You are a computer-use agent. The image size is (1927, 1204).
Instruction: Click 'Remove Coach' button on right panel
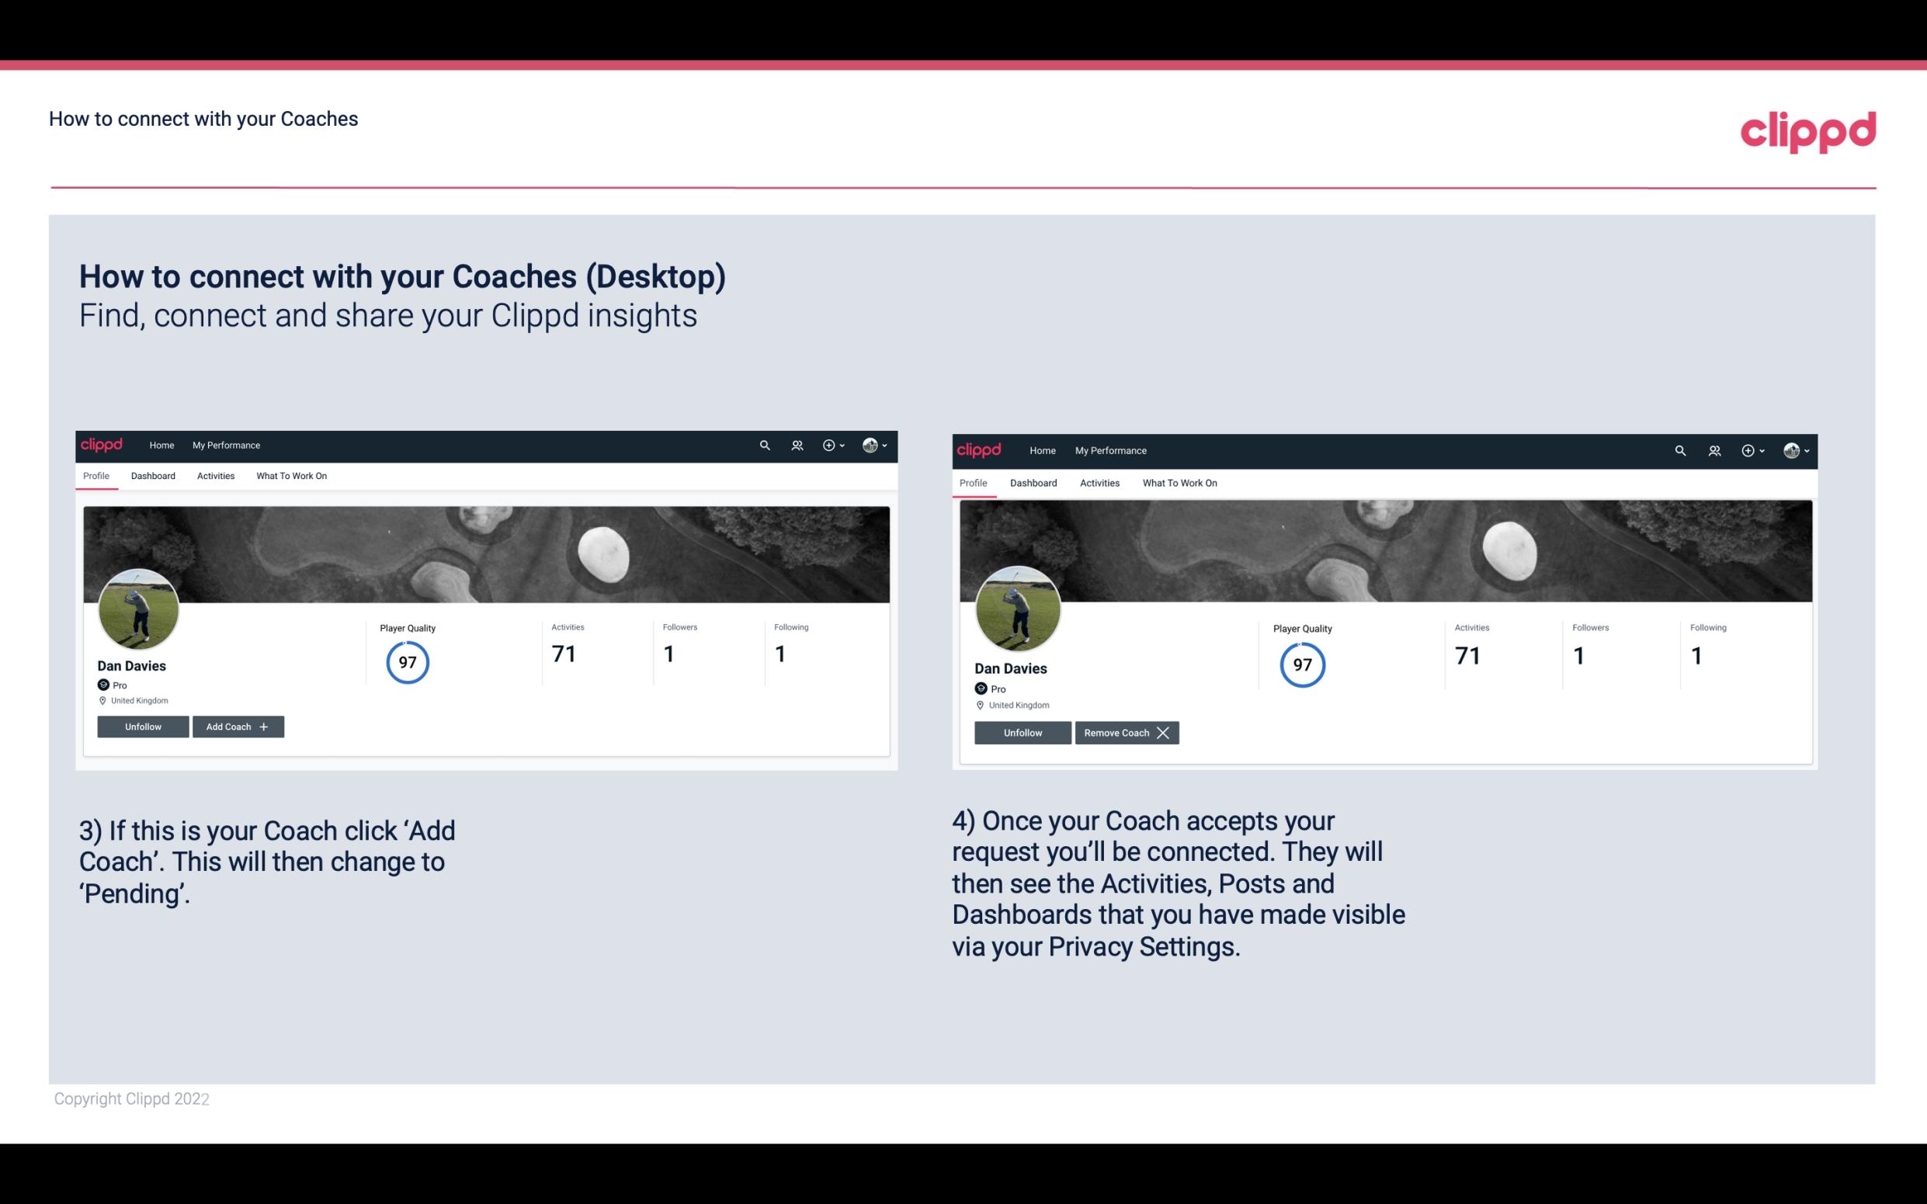coord(1127,732)
